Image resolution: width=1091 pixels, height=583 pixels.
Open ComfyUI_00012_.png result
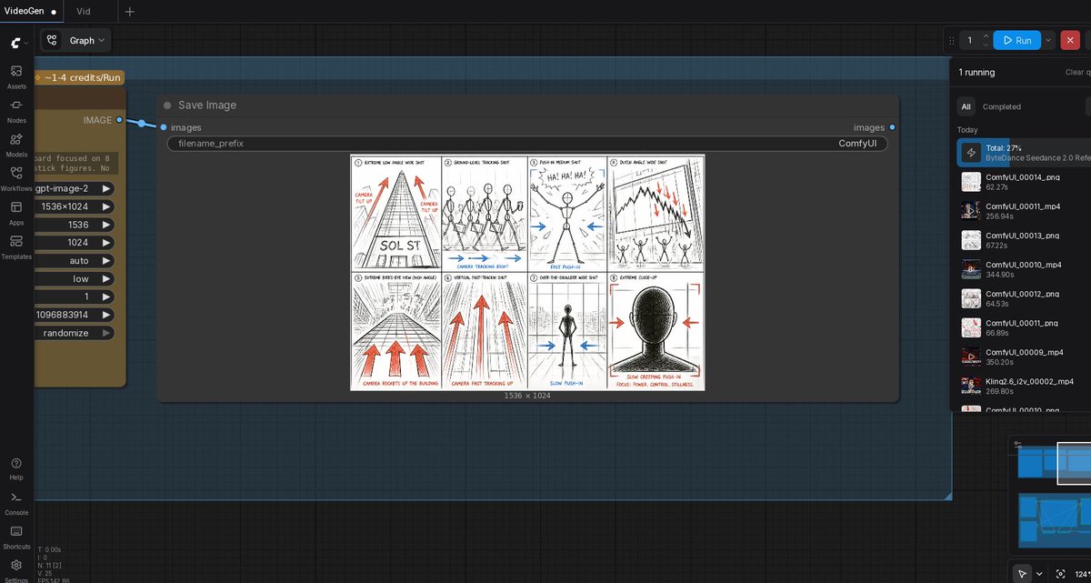coord(1025,298)
